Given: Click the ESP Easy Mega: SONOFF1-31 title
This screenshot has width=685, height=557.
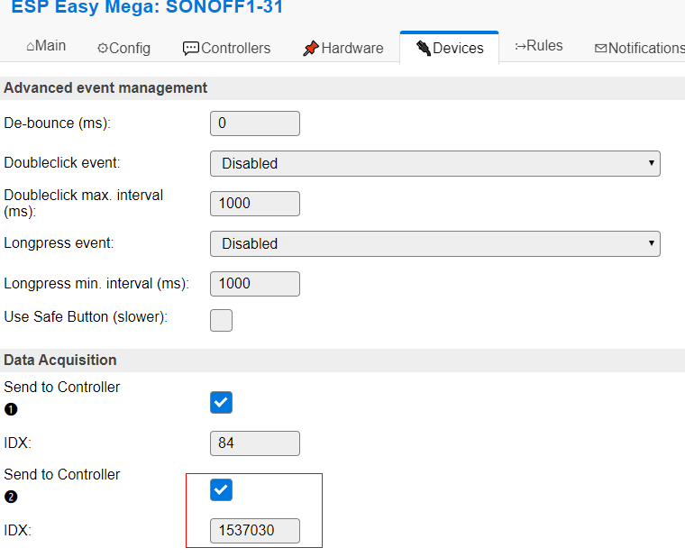Looking at the screenshot, I should [x=147, y=7].
